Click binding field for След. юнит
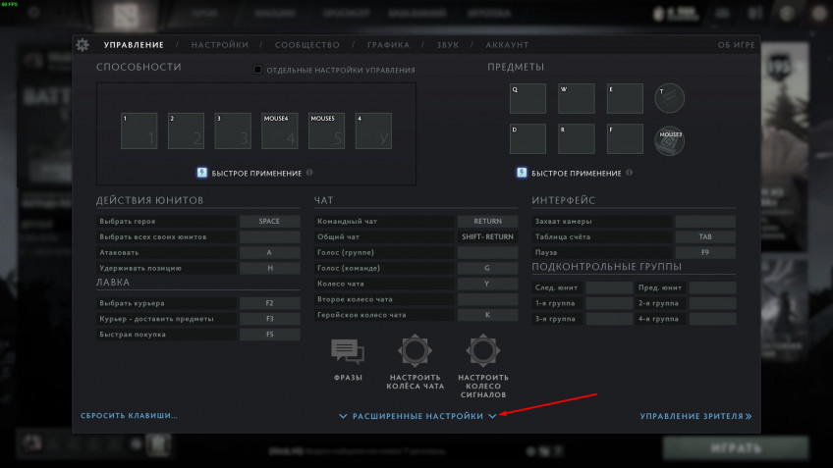833x468 pixels. pyautogui.click(x=609, y=287)
